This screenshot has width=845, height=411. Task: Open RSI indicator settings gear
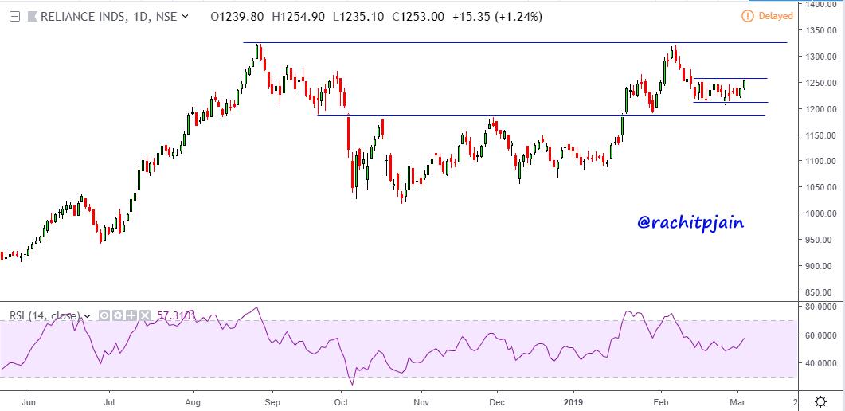[x=118, y=315]
